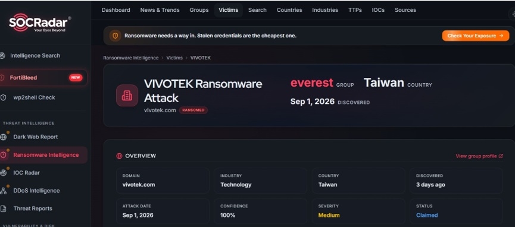Image resolution: width=515 pixels, height=227 pixels.
Task: Open the View group profile link
Action: pyautogui.click(x=479, y=156)
